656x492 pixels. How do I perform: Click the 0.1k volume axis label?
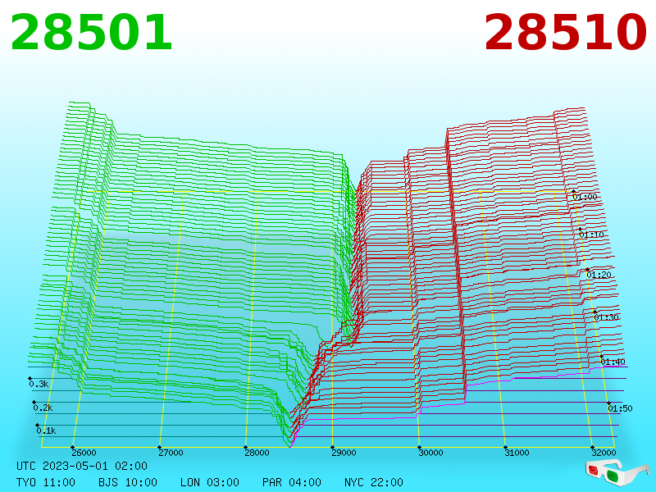tap(46, 430)
